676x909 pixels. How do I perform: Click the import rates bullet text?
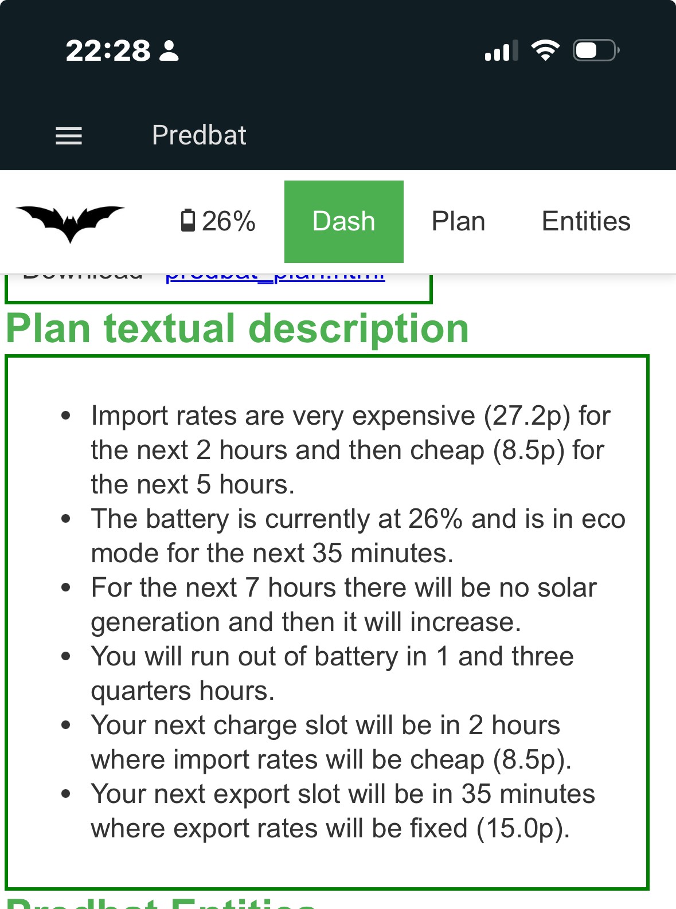pyautogui.click(x=351, y=450)
